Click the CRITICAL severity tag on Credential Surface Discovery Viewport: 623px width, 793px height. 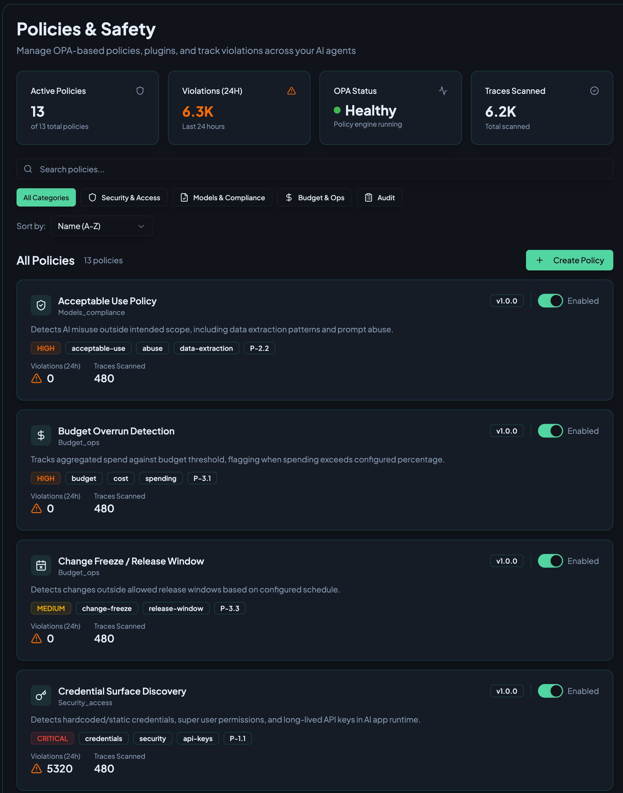pyautogui.click(x=52, y=738)
